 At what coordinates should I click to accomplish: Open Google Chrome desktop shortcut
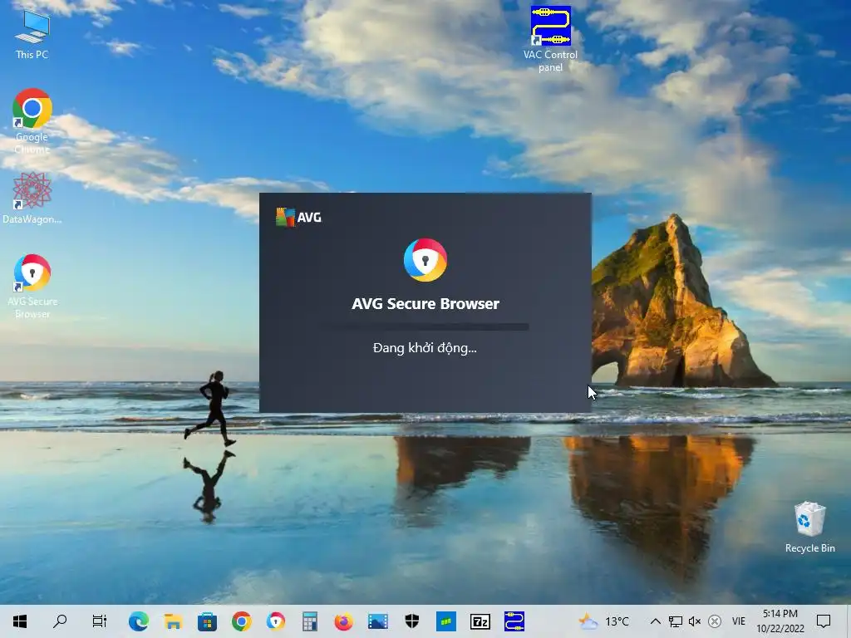pyautogui.click(x=32, y=121)
